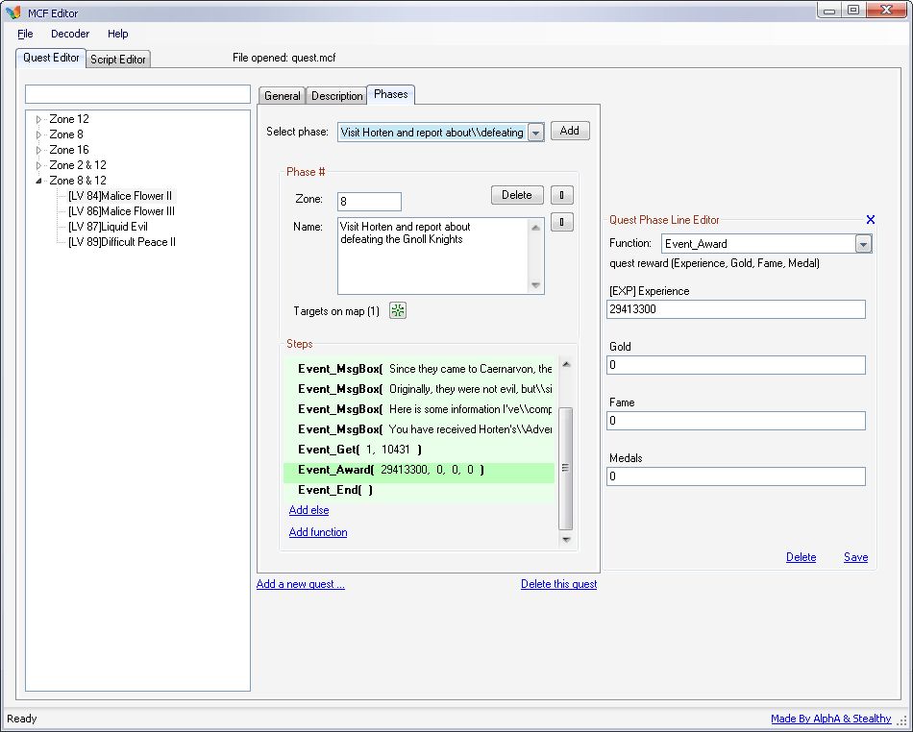The width and height of the screenshot is (913, 732).
Task: Click the Experience input field
Action: click(735, 310)
